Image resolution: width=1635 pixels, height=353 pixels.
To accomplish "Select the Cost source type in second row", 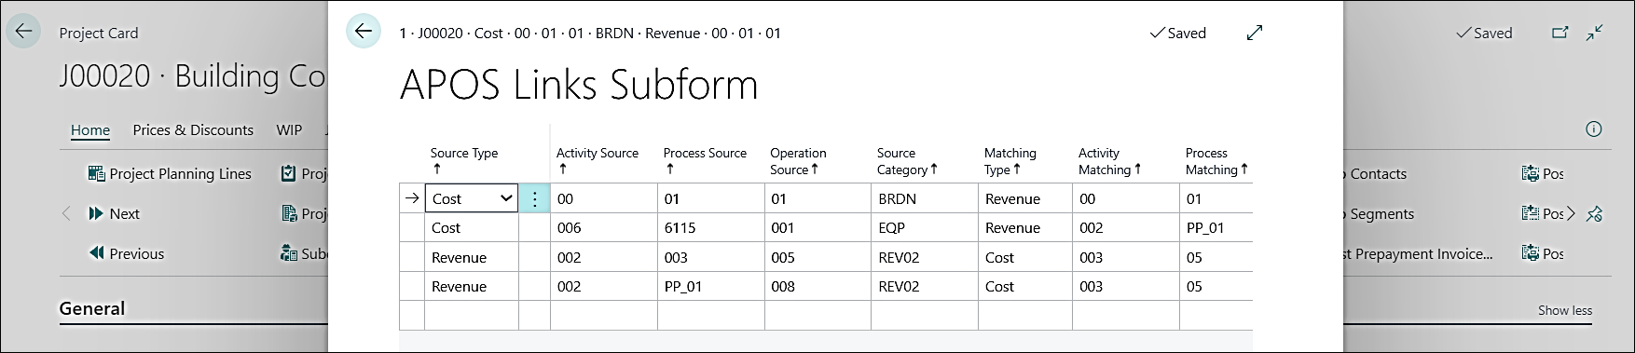I will tap(472, 227).
